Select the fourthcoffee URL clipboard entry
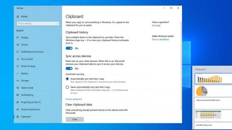The image size is (232, 130). coord(214,103)
